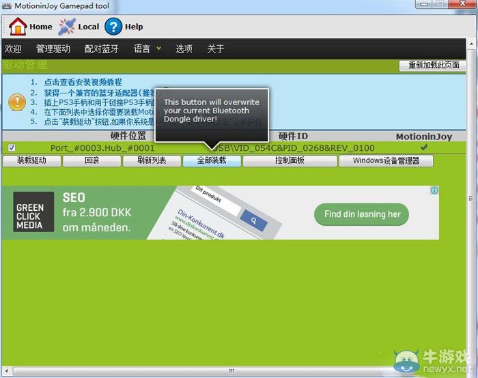Image resolution: width=478 pixels, height=378 pixels.
Task: Click the SEO fra 2.900 DKK ad text
Action: 97,212
